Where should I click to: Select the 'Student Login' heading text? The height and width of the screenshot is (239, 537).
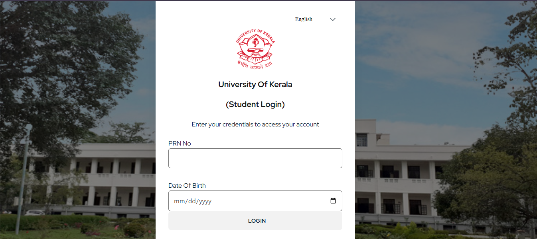click(255, 104)
